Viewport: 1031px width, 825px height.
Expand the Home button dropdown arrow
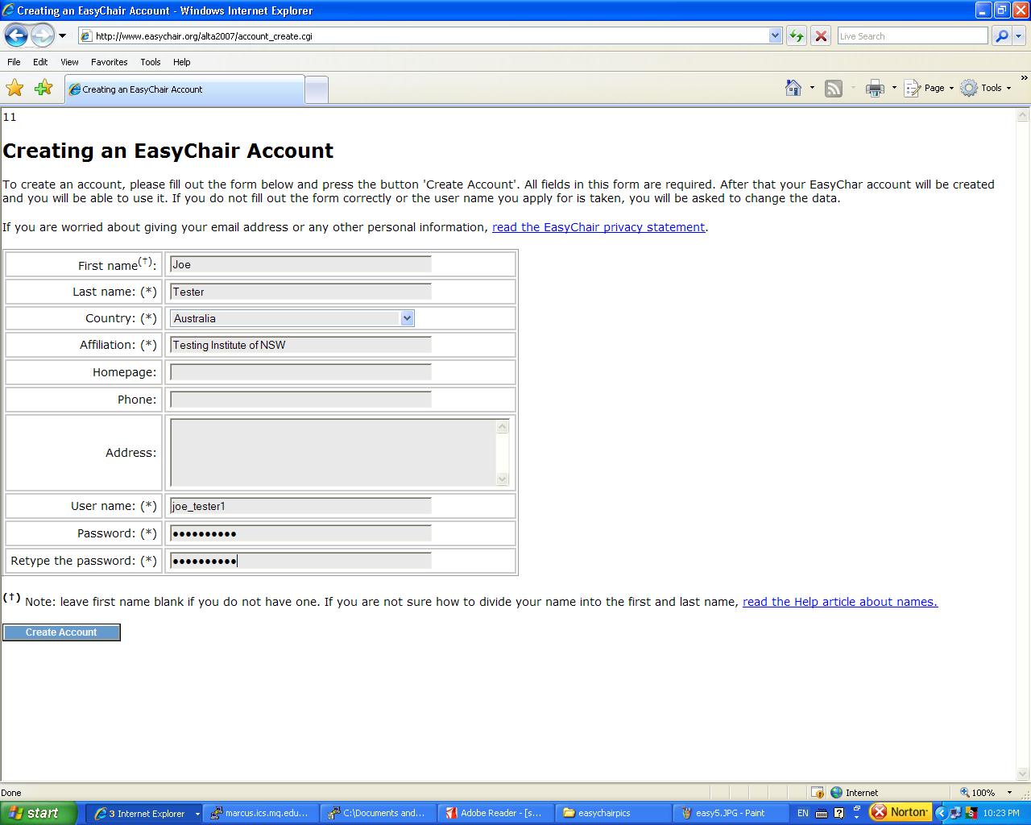point(812,88)
